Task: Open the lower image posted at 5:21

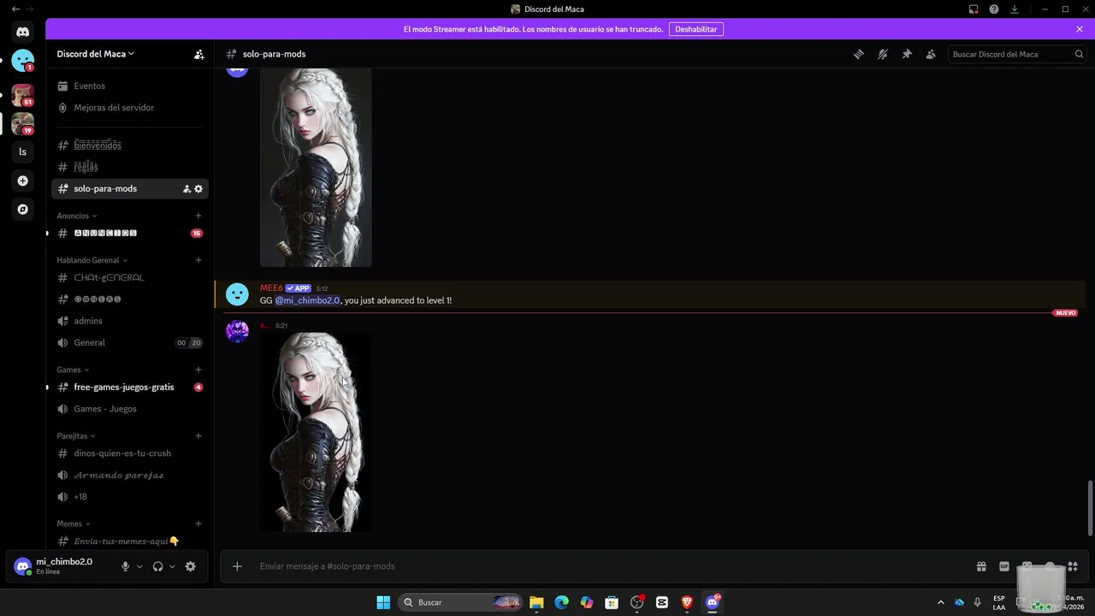Action: (x=316, y=432)
